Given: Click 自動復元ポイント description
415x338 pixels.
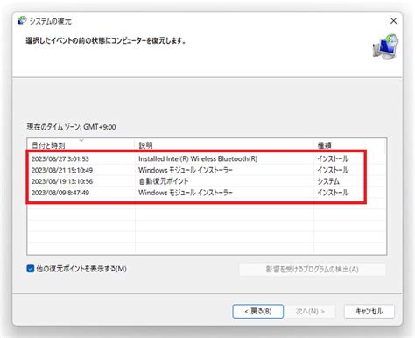Looking at the screenshot, I should (x=164, y=181).
